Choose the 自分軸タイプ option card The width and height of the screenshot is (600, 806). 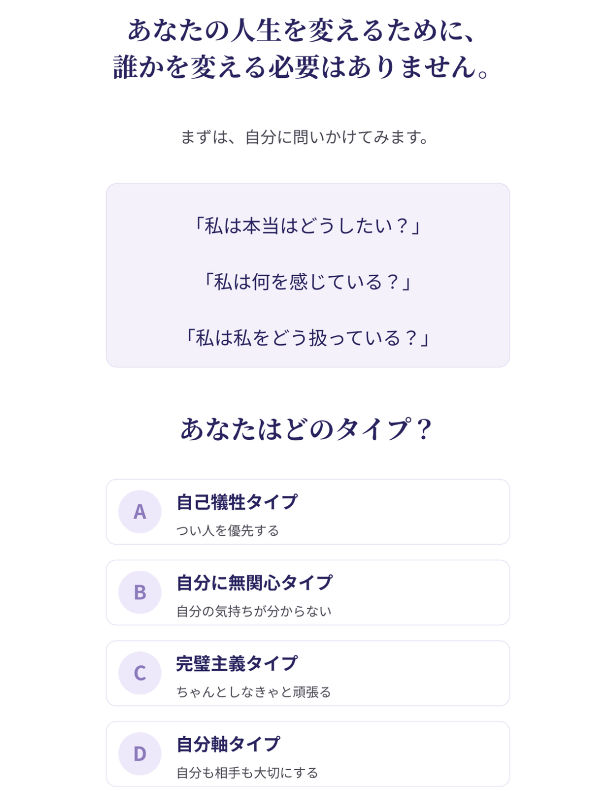coord(308,753)
